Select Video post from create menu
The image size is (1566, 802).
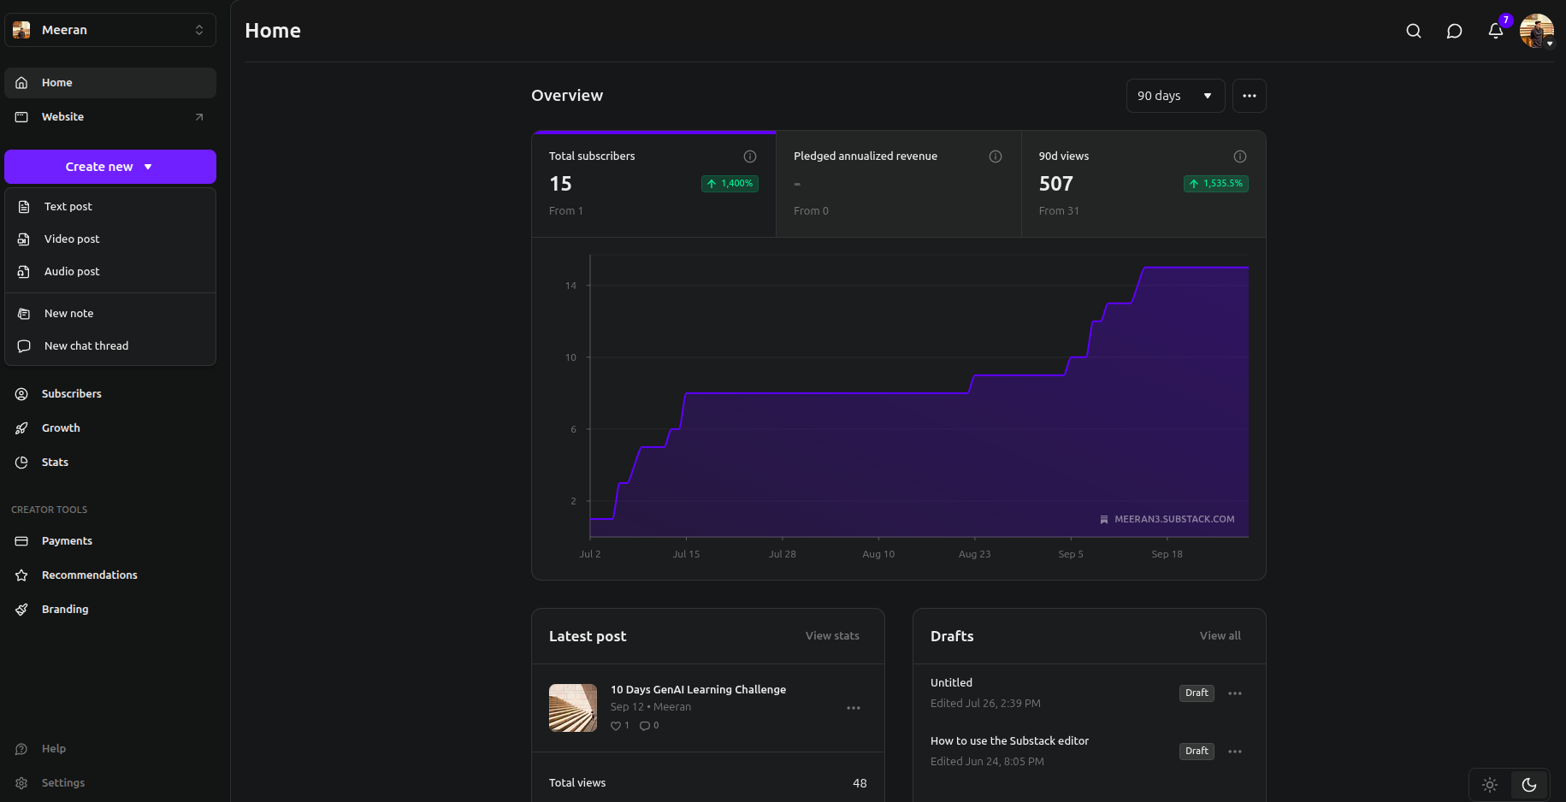coord(72,239)
